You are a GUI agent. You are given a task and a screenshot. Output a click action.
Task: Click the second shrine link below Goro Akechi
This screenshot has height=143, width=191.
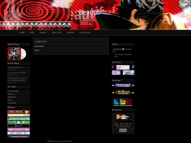point(37,50)
